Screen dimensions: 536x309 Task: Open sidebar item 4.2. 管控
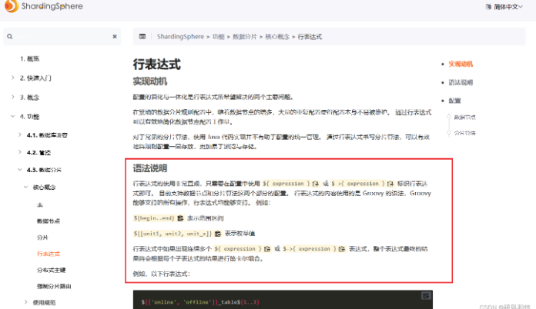[39, 152]
